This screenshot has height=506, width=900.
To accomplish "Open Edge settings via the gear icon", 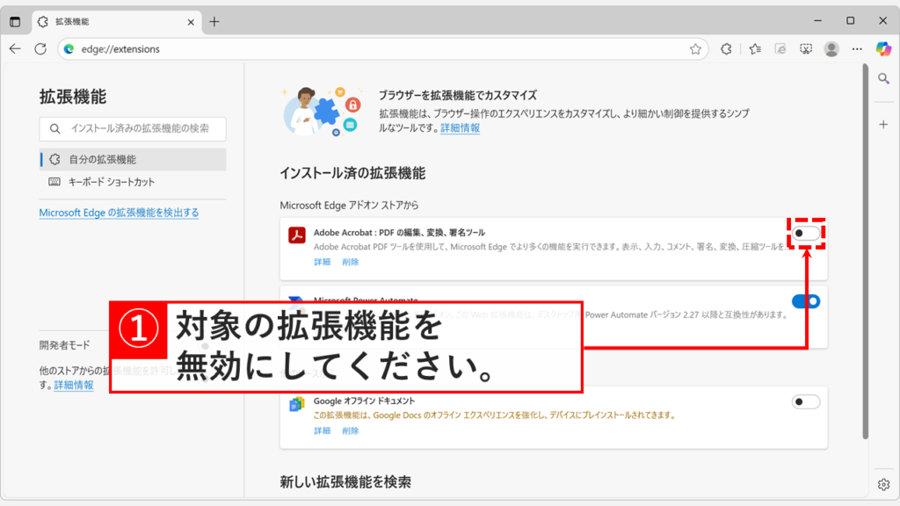I will [884, 483].
